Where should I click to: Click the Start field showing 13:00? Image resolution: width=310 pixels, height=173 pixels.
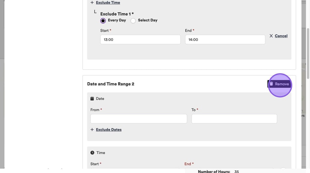[x=140, y=40]
